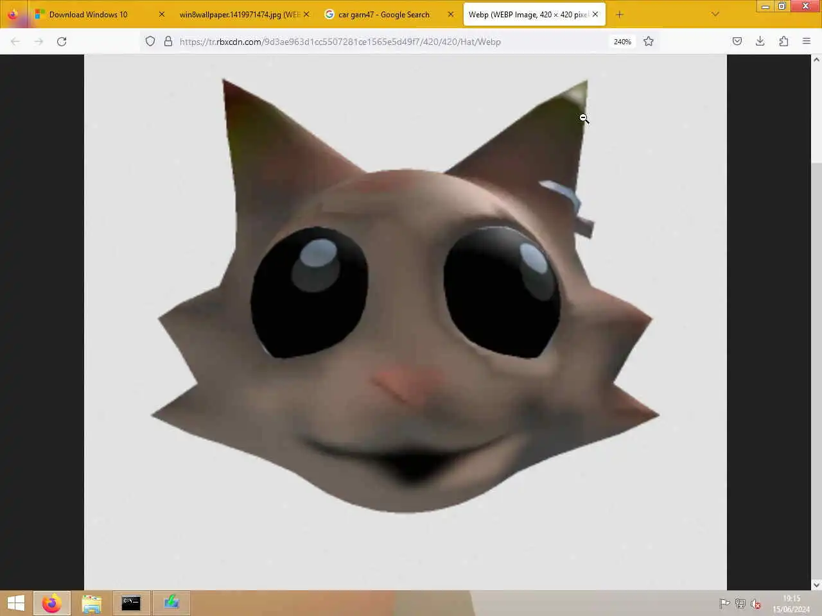822x616 pixels.
Task: Close the Download Windows 10 tab
Action: pyautogui.click(x=162, y=14)
